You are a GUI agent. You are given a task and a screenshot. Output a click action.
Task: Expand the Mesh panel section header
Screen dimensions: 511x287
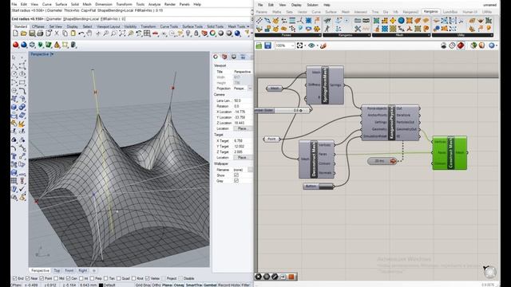point(401,35)
